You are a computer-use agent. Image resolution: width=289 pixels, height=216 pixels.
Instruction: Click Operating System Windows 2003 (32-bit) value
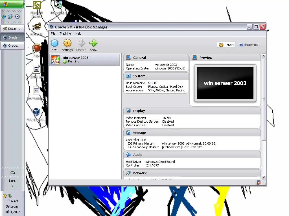(x=170, y=68)
